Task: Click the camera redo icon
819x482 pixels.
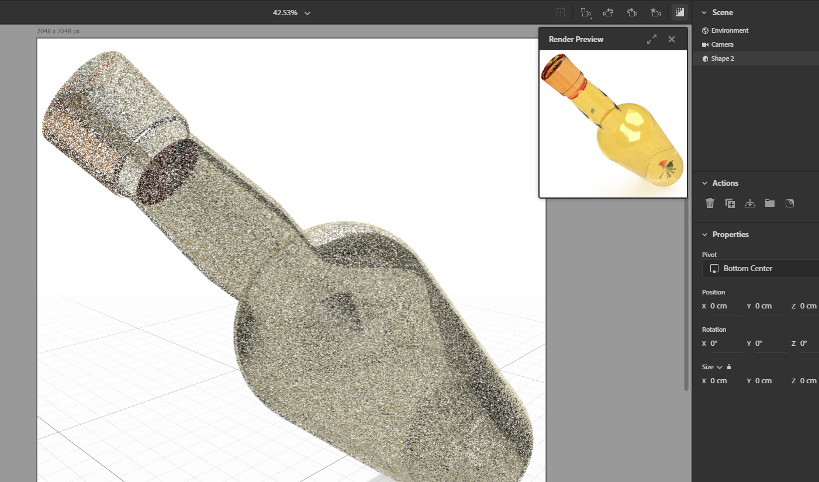Action: click(632, 12)
